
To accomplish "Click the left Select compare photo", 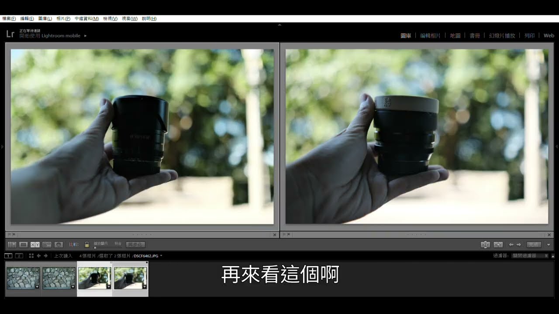I will 142,137.
